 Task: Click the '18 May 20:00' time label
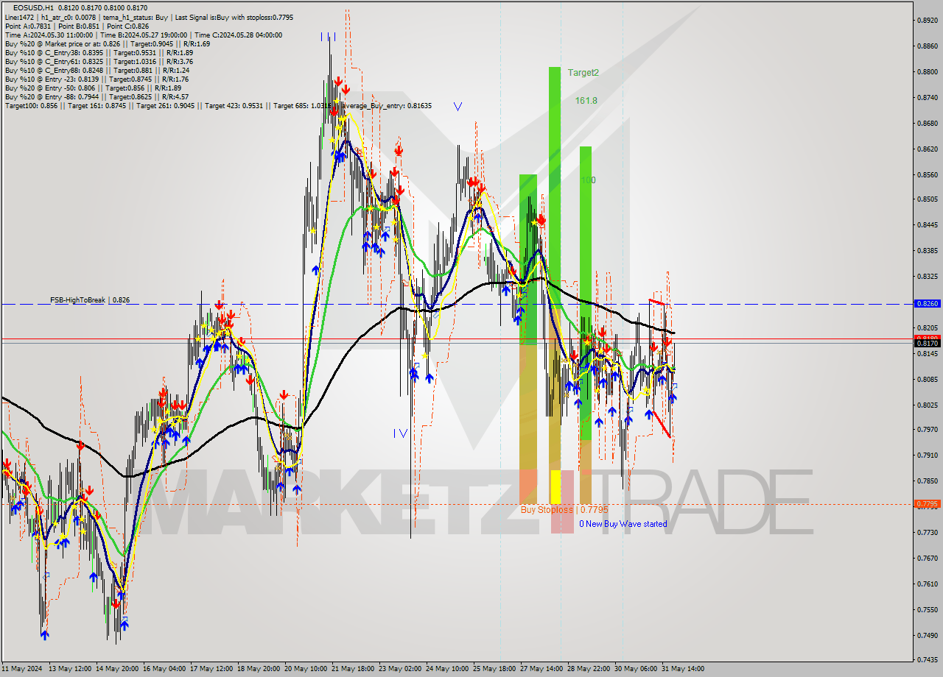(259, 669)
